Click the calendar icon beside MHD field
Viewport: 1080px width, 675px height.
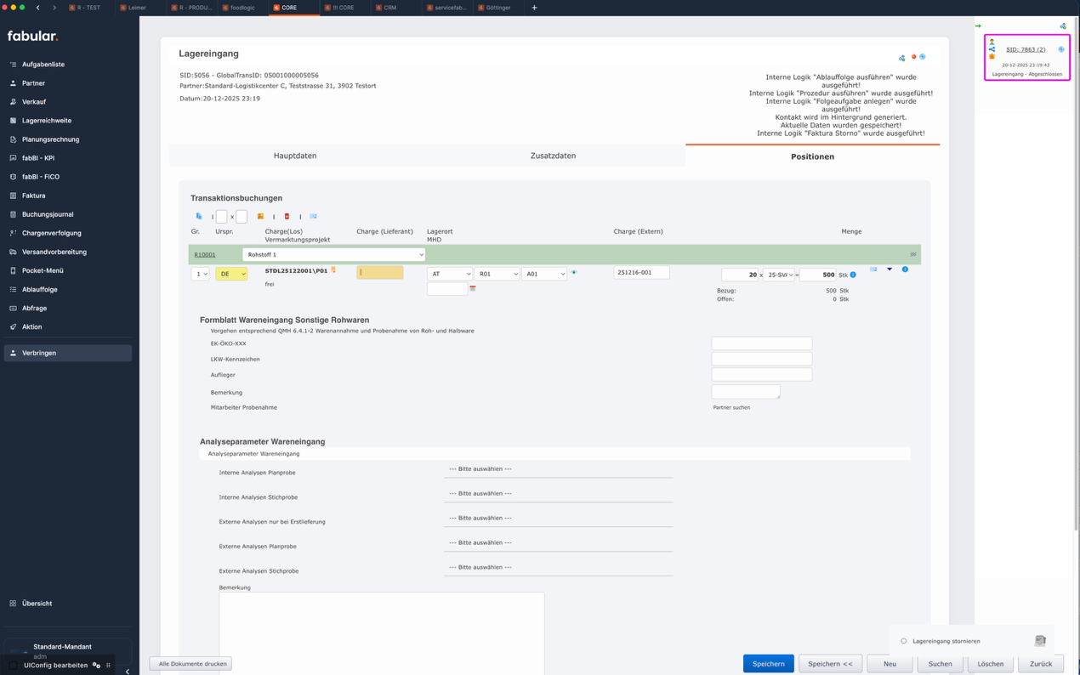(x=473, y=289)
